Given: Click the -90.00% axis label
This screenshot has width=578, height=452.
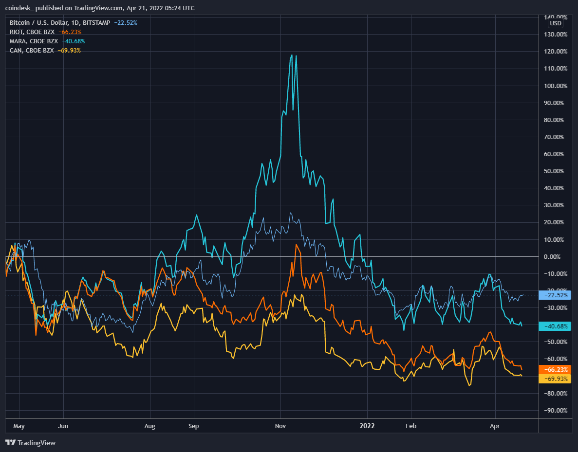Looking at the screenshot, I should click(x=556, y=410).
